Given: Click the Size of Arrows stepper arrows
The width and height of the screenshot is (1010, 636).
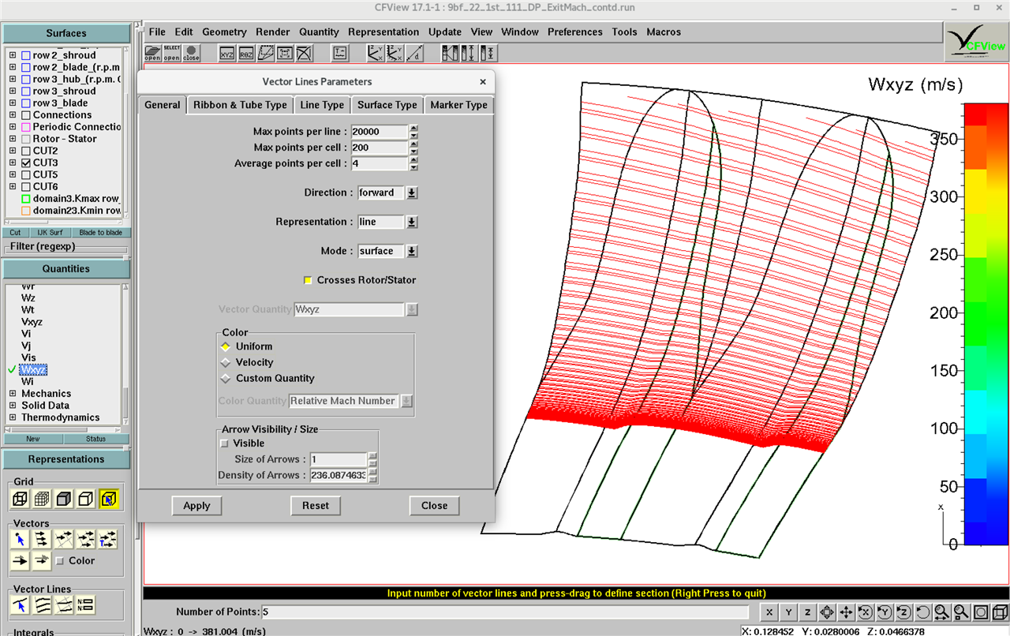Looking at the screenshot, I should coord(373,459).
